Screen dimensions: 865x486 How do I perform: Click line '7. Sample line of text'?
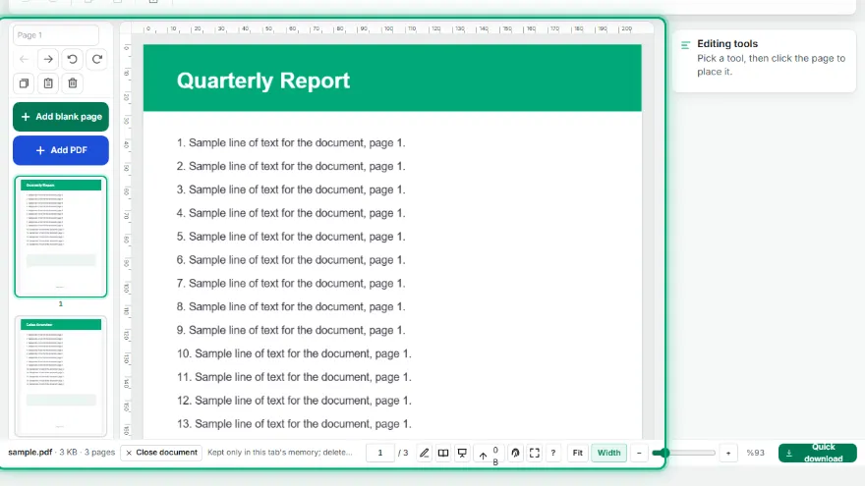tap(291, 283)
